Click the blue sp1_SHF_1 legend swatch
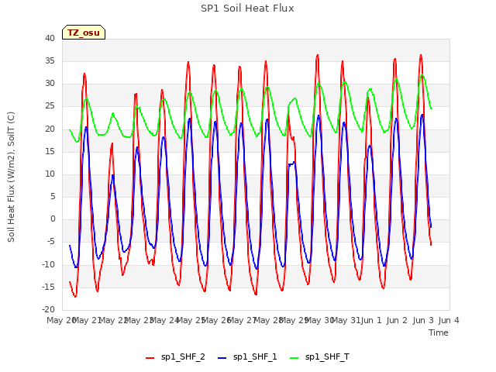The height and width of the screenshot is (372, 496). point(222,358)
